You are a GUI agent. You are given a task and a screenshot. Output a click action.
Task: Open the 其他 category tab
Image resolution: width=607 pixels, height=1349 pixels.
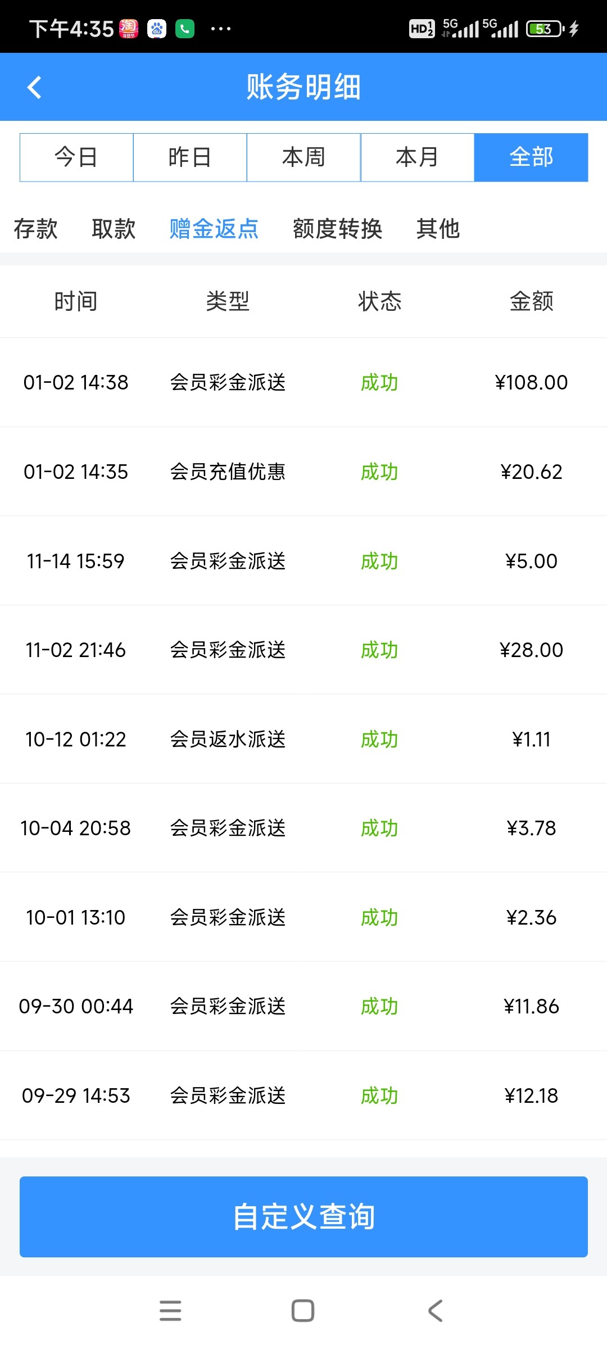pyautogui.click(x=438, y=229)
